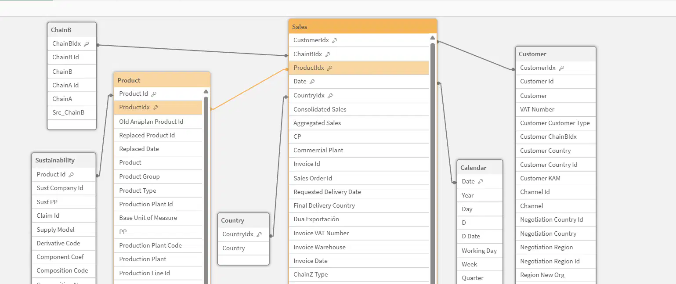Click the Working Day field in Calendar
The image size is (676, 284).
click(x=480, y=251)
